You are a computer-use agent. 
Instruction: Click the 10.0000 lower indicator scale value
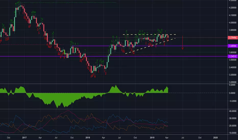(233, 133)
